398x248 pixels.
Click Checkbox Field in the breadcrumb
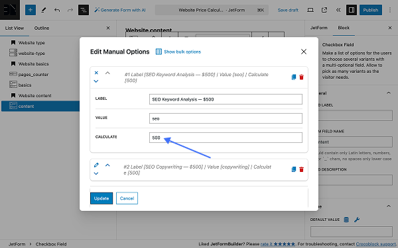tap(51, 244)
